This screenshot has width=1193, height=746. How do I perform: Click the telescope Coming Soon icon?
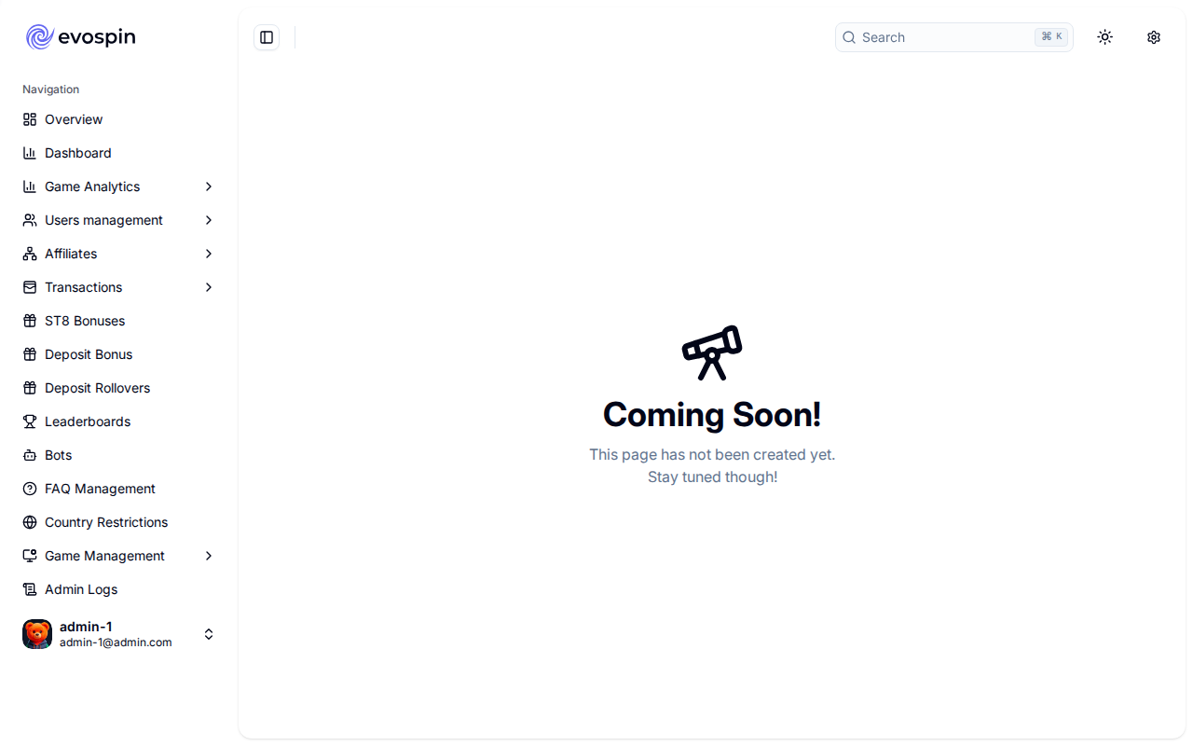712,352
